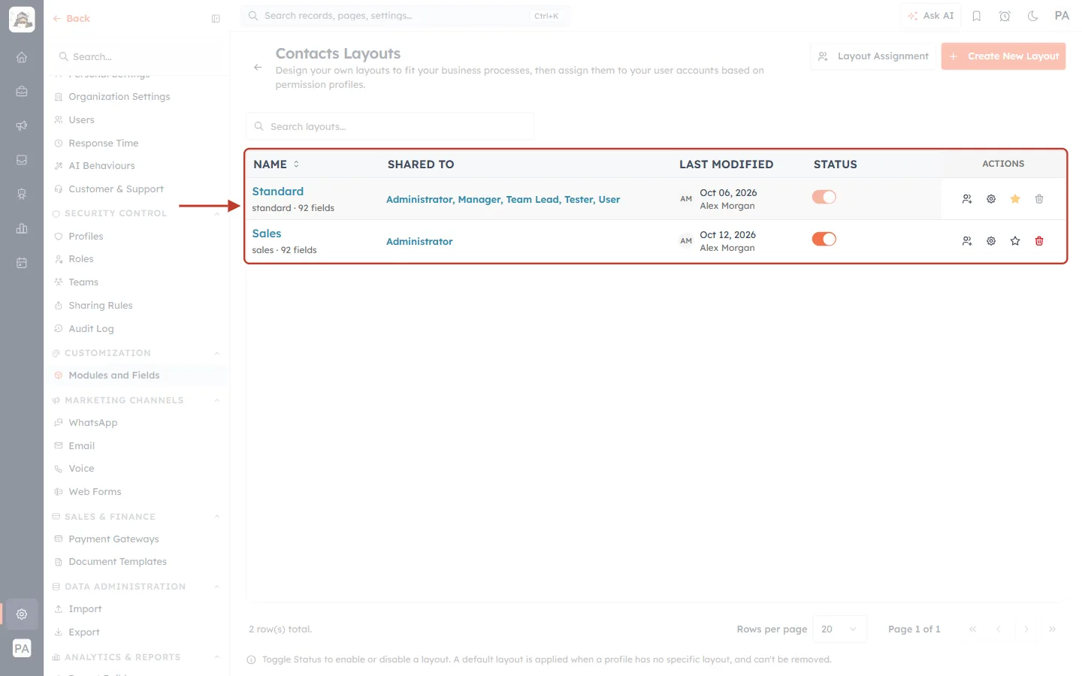Open the reminders alarm clock icon
This screenshot has height=676, width=1082.
pyautogui.click(x=1005, y=16)
